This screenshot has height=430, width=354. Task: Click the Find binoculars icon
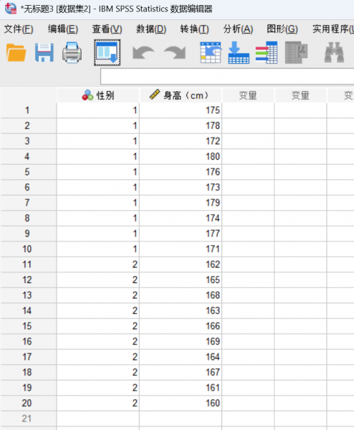tap(334, 52)
